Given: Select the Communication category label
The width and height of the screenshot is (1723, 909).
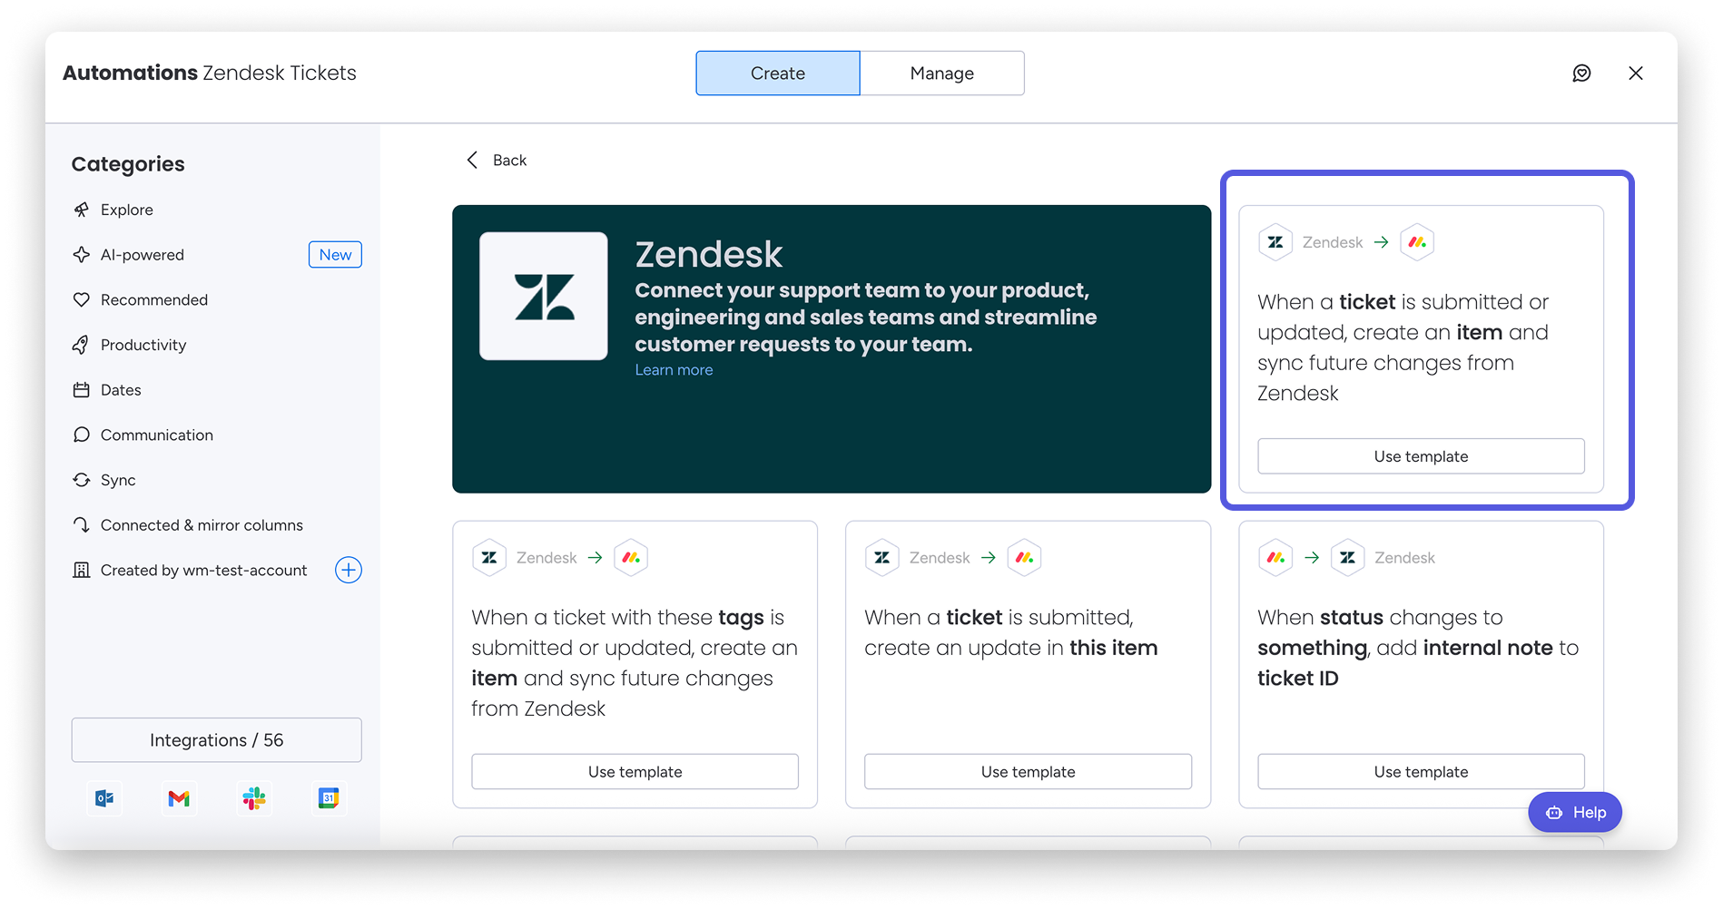Looking at the screenshot, I should coord(157,435).
